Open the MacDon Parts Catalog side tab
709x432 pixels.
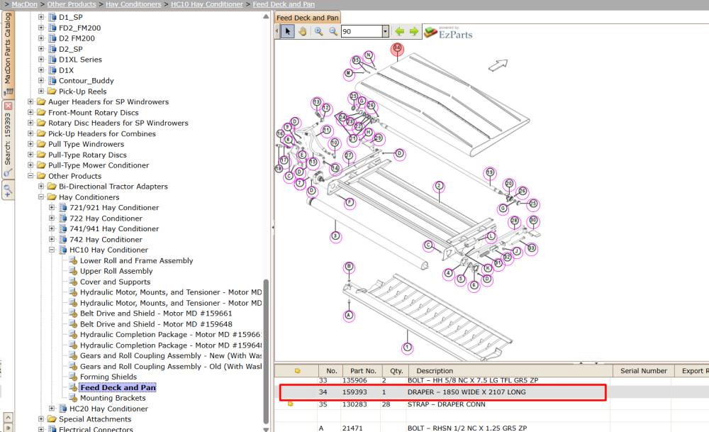[8, 55]
